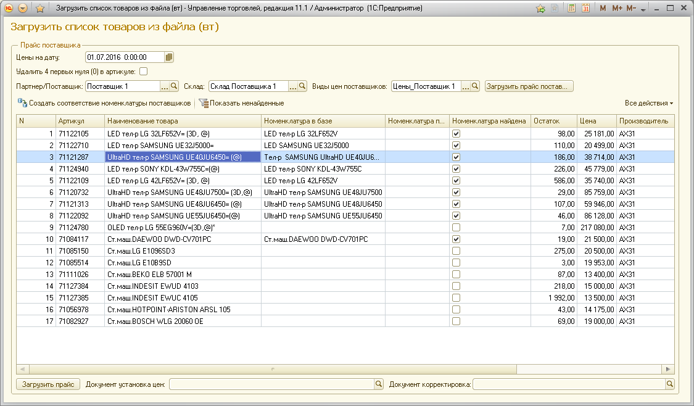This screenshot has width=694, height=406.
Task: Open selection list for Виды цен поставщиков (ellipsis)
Action: (x=466, y=86)
